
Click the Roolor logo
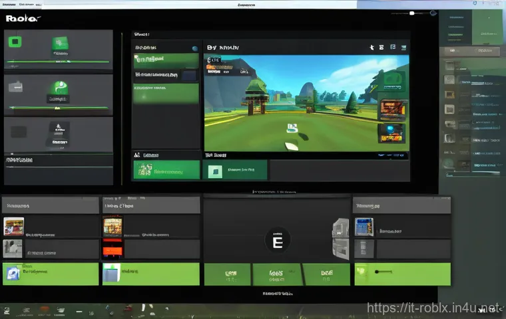(23, 19)
